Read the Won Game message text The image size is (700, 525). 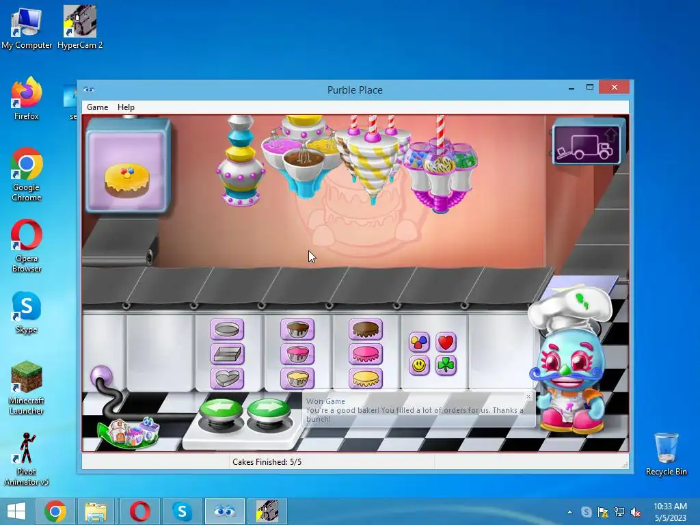coord(415,410)
